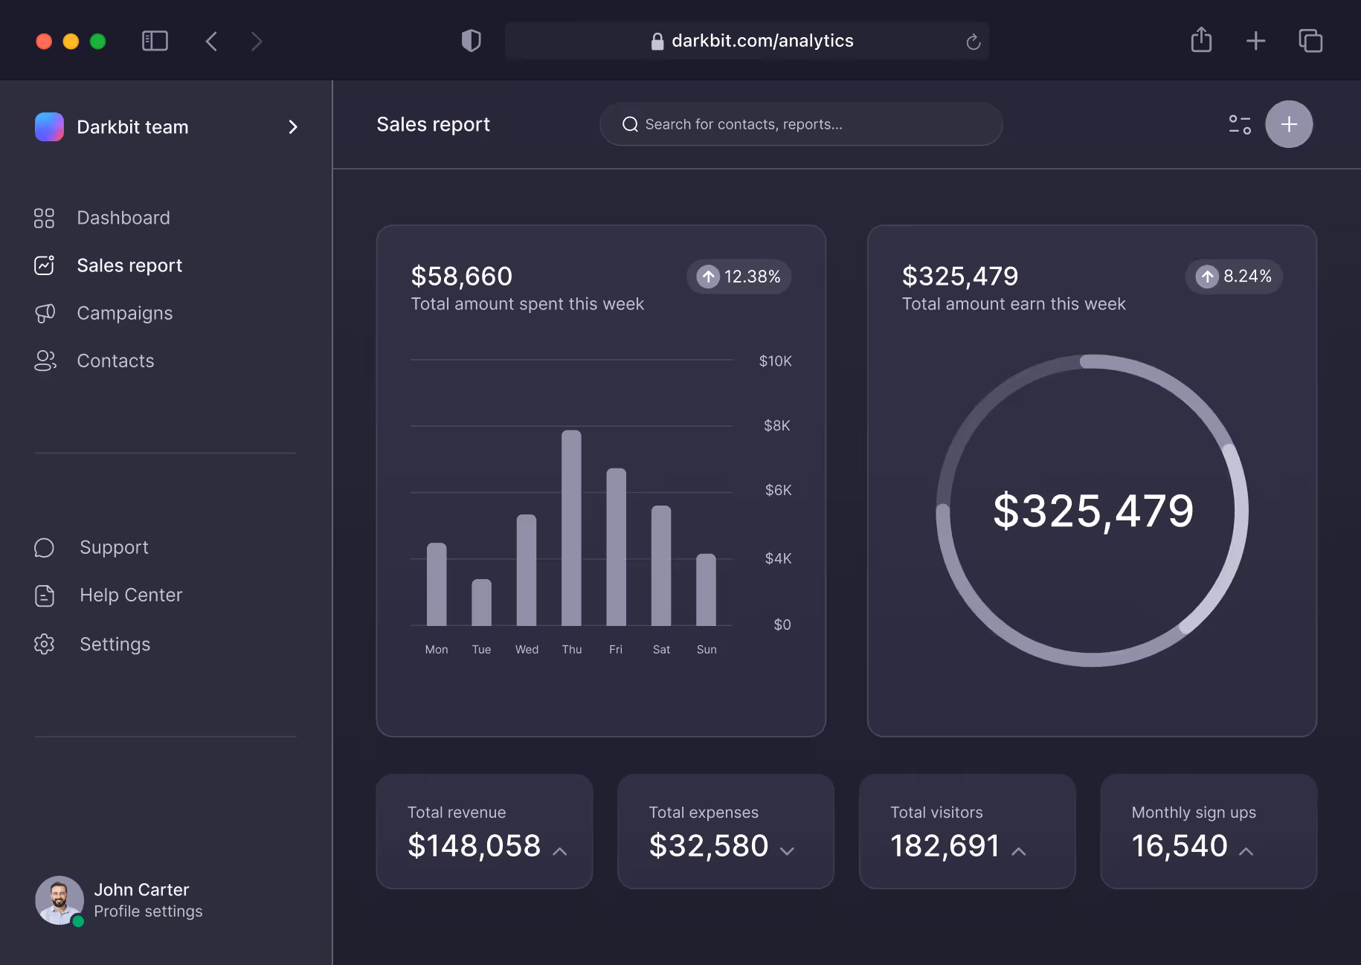
Task: Select the Sales report icon in the sidebar
Action: [45, 265]
